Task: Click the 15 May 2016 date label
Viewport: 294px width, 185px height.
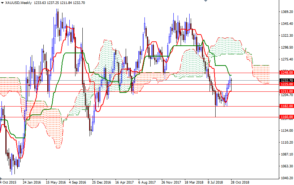Action: coord(55,182)
